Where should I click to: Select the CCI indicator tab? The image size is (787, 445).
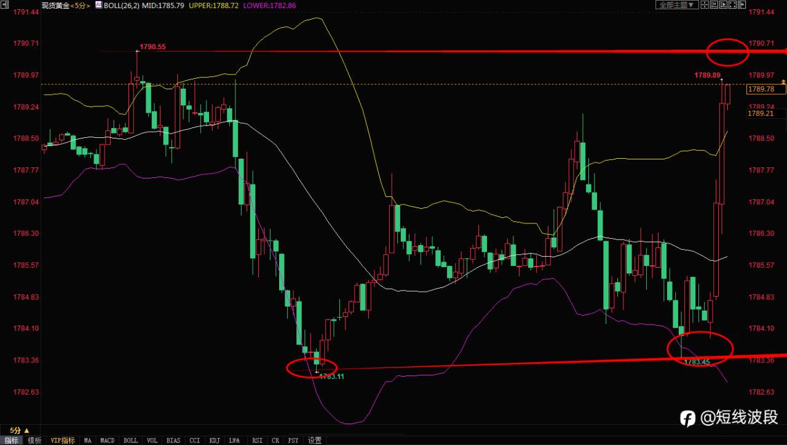[x=195, y=440]
